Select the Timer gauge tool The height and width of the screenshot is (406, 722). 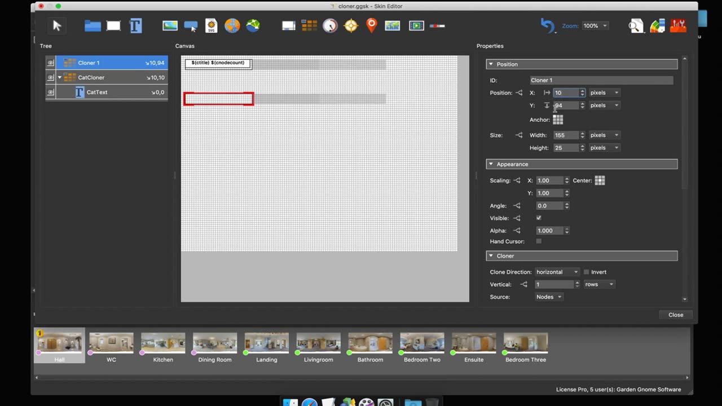click(x=330, y=25)
